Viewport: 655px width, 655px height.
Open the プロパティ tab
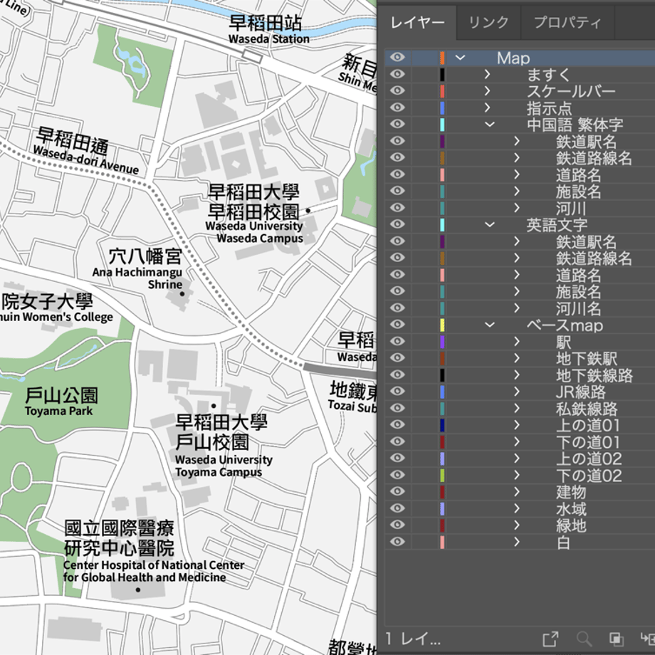(567, 22)
